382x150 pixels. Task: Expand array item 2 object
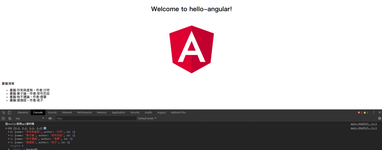[x=9, y=139]
